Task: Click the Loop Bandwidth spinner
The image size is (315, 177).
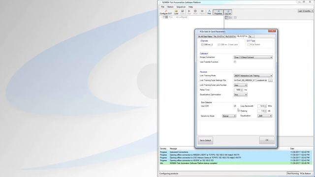Action: tap(262, 106)
